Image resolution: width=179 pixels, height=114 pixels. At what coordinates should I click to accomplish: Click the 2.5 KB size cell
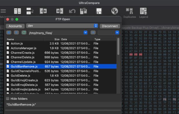54,43
